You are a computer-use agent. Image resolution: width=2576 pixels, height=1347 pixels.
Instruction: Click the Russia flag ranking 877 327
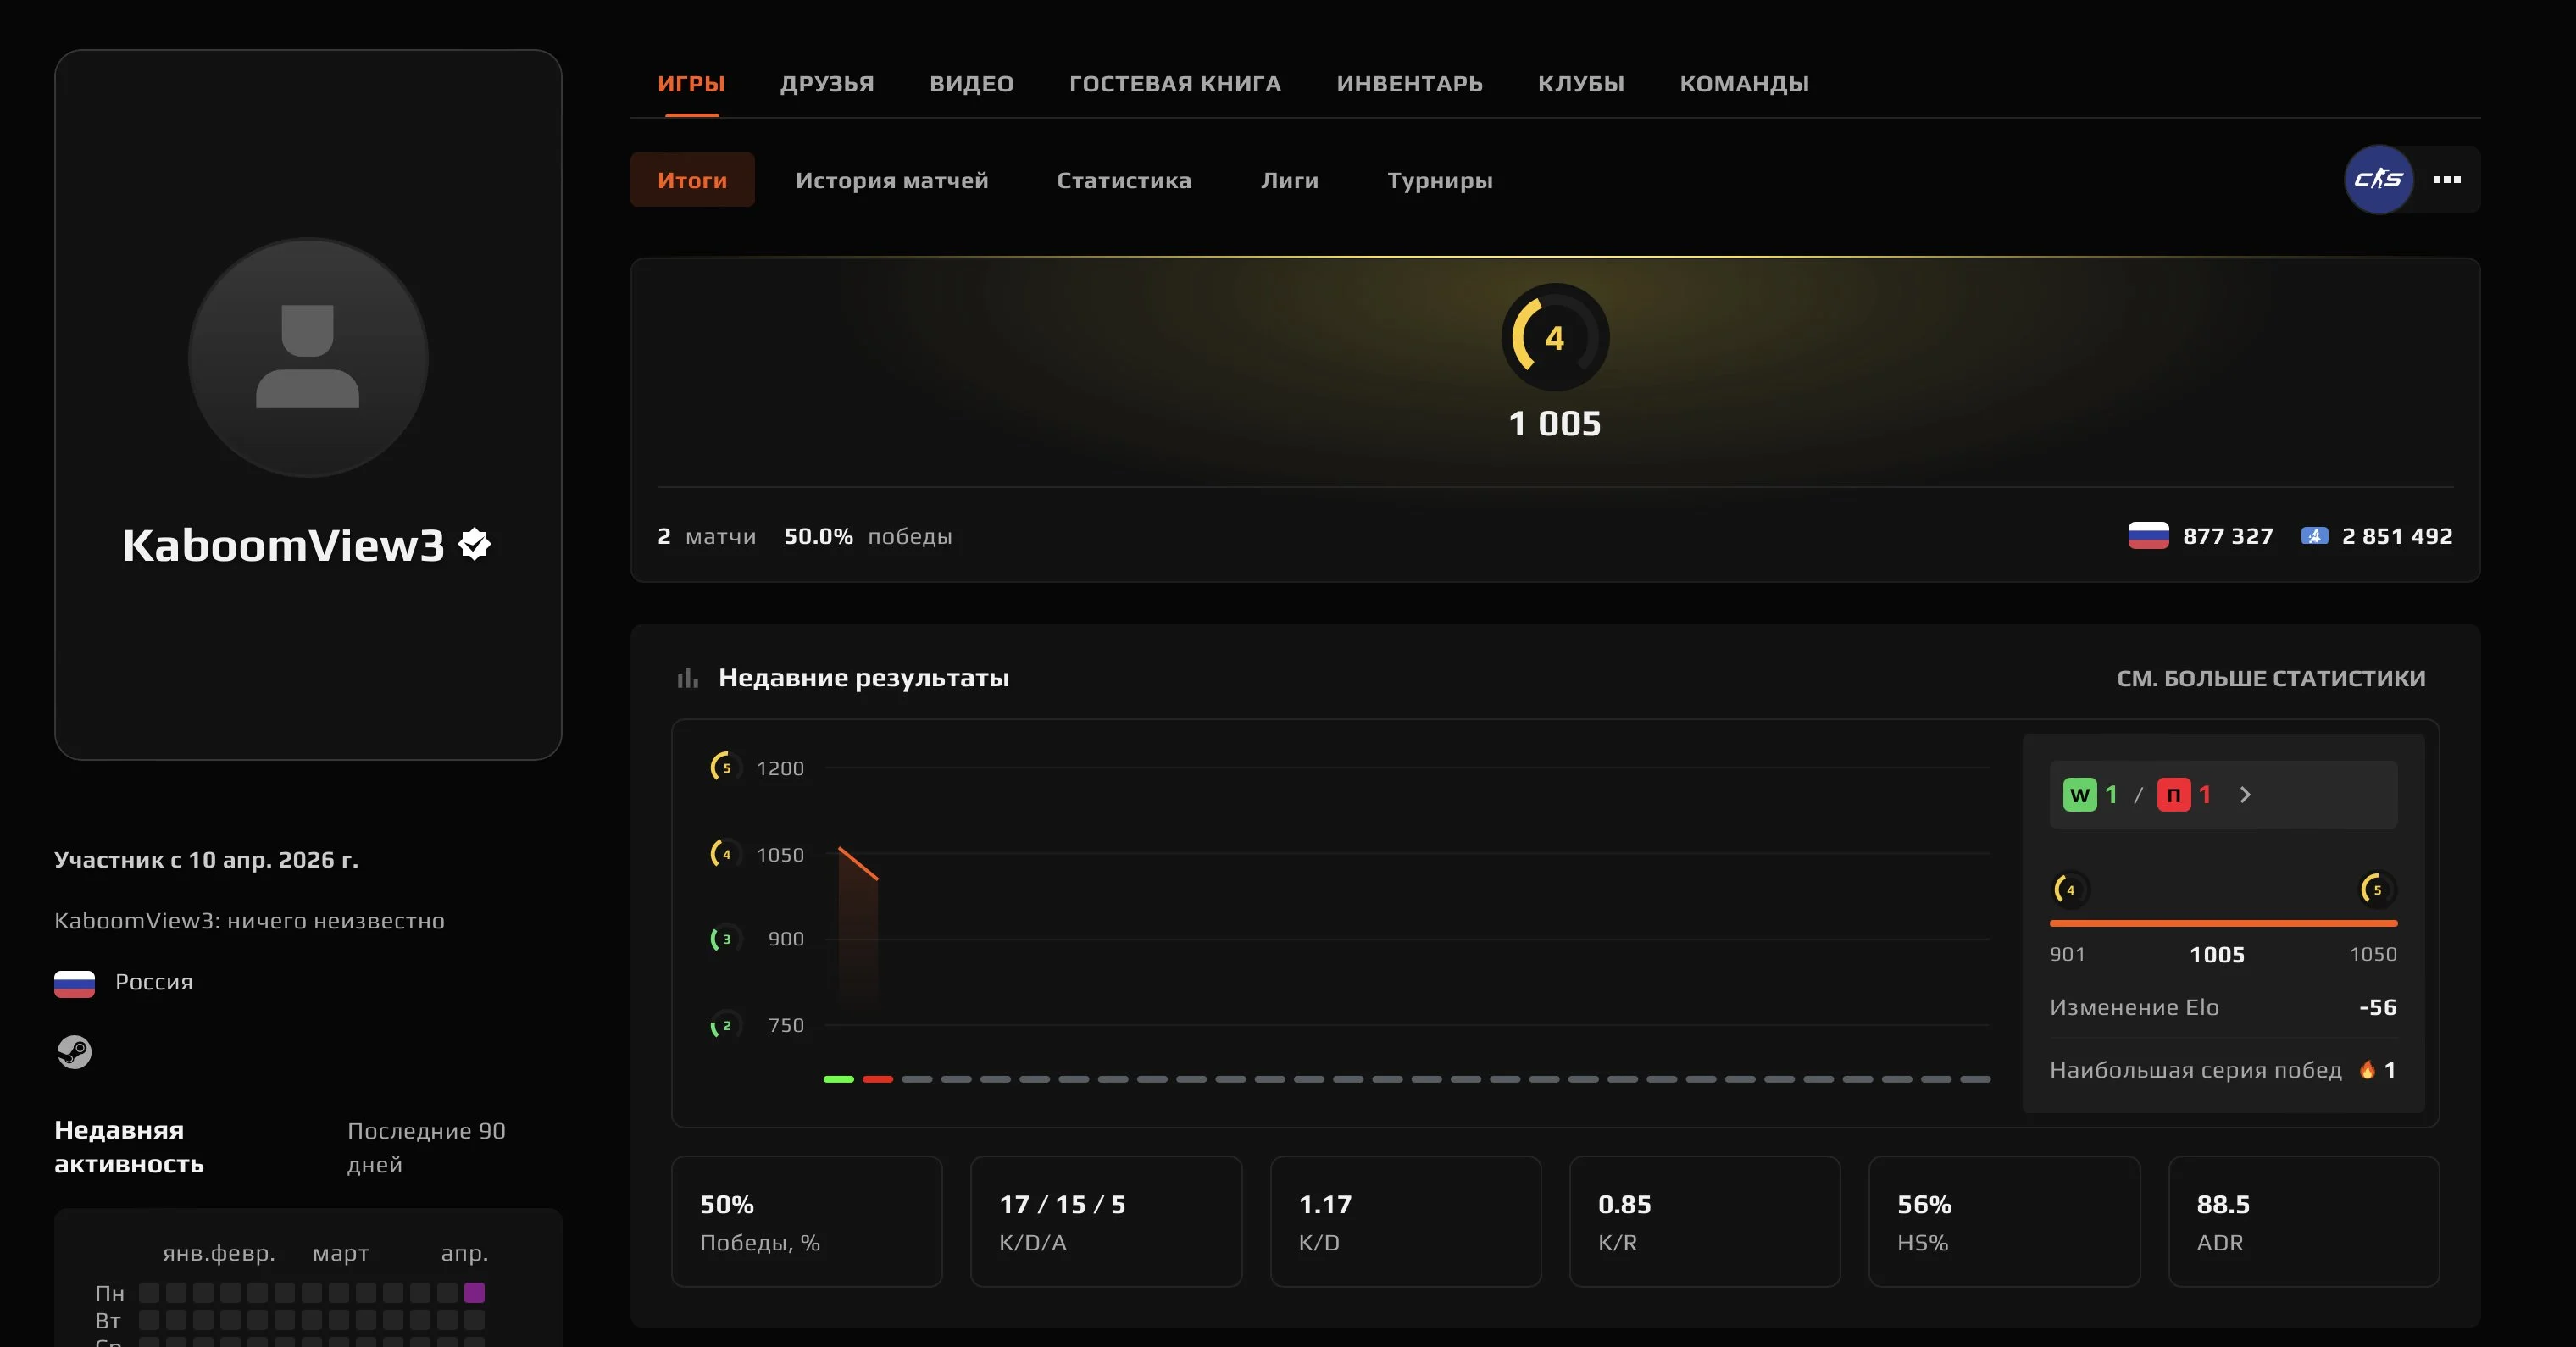(2147, 536)
